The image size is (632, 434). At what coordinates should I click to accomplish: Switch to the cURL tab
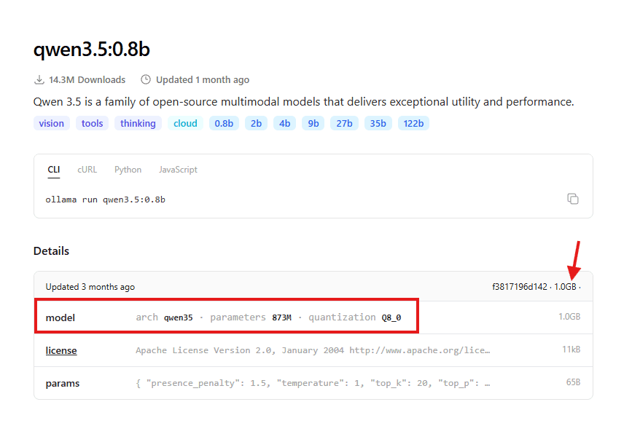coord(87,170)
